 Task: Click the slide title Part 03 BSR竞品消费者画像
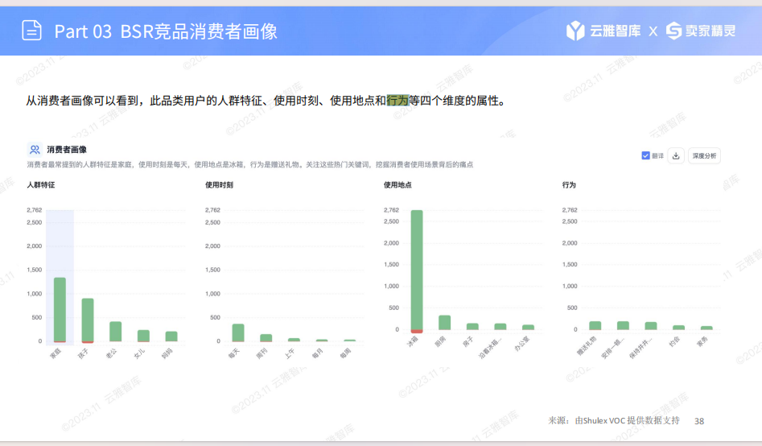coord(166,31)
